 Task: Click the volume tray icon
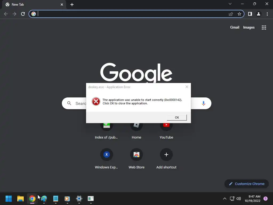click(239, 199)
